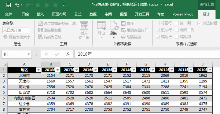The image size is (220, 114).
Task: Click the align right icon in title bar
Action: 55,5
